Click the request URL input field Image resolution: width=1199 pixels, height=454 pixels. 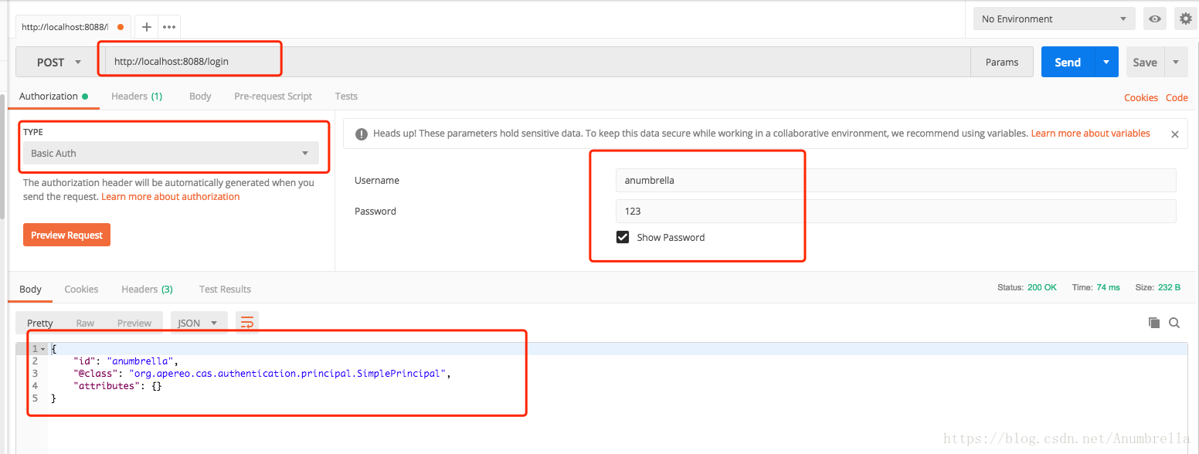click(x=538, y=63)
